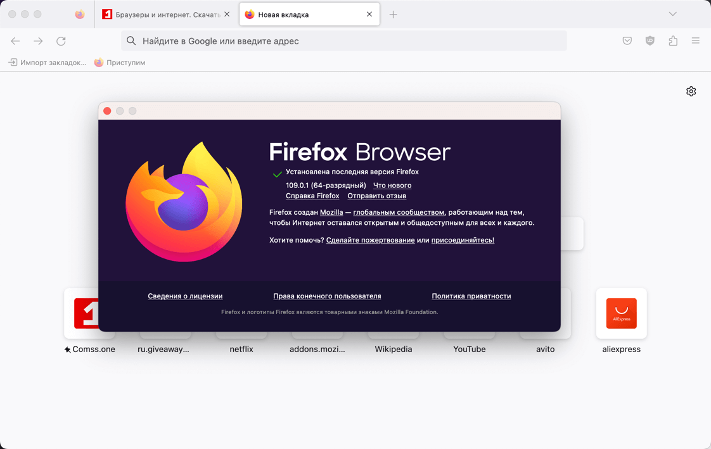The image size is (711, 449).
Task: Click the version text '109.0.1 (64-разрядный)'
Action: click(x=326, y=186)
